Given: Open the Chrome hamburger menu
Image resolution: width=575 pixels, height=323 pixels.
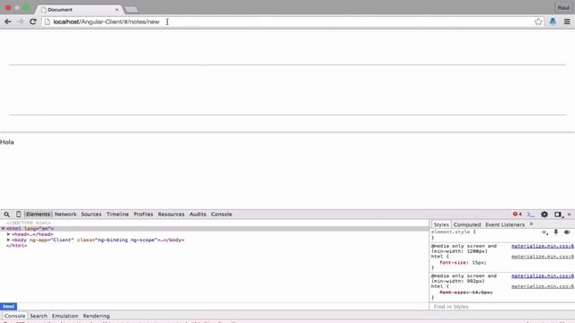Looking at the screenshot, I should tap(567, 22).
